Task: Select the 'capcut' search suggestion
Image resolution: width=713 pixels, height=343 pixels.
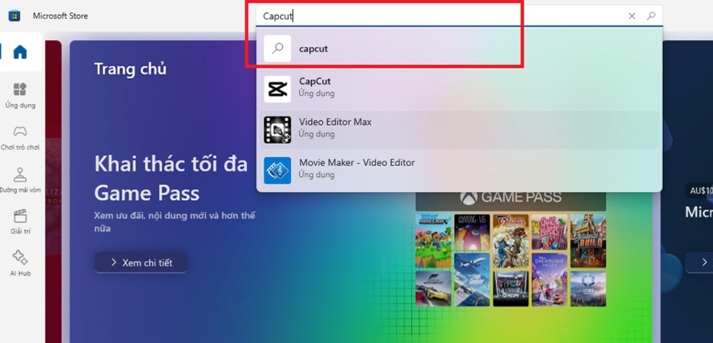Action: [x=313, y=48]
